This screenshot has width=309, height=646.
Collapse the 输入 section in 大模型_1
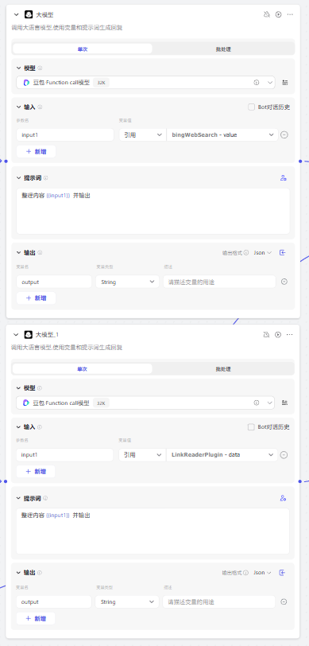click(x=18, y=426)
